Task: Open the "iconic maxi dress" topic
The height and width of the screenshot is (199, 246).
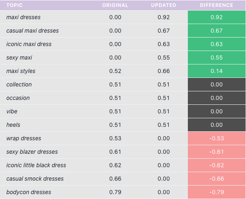Action: tap(29, 44)
